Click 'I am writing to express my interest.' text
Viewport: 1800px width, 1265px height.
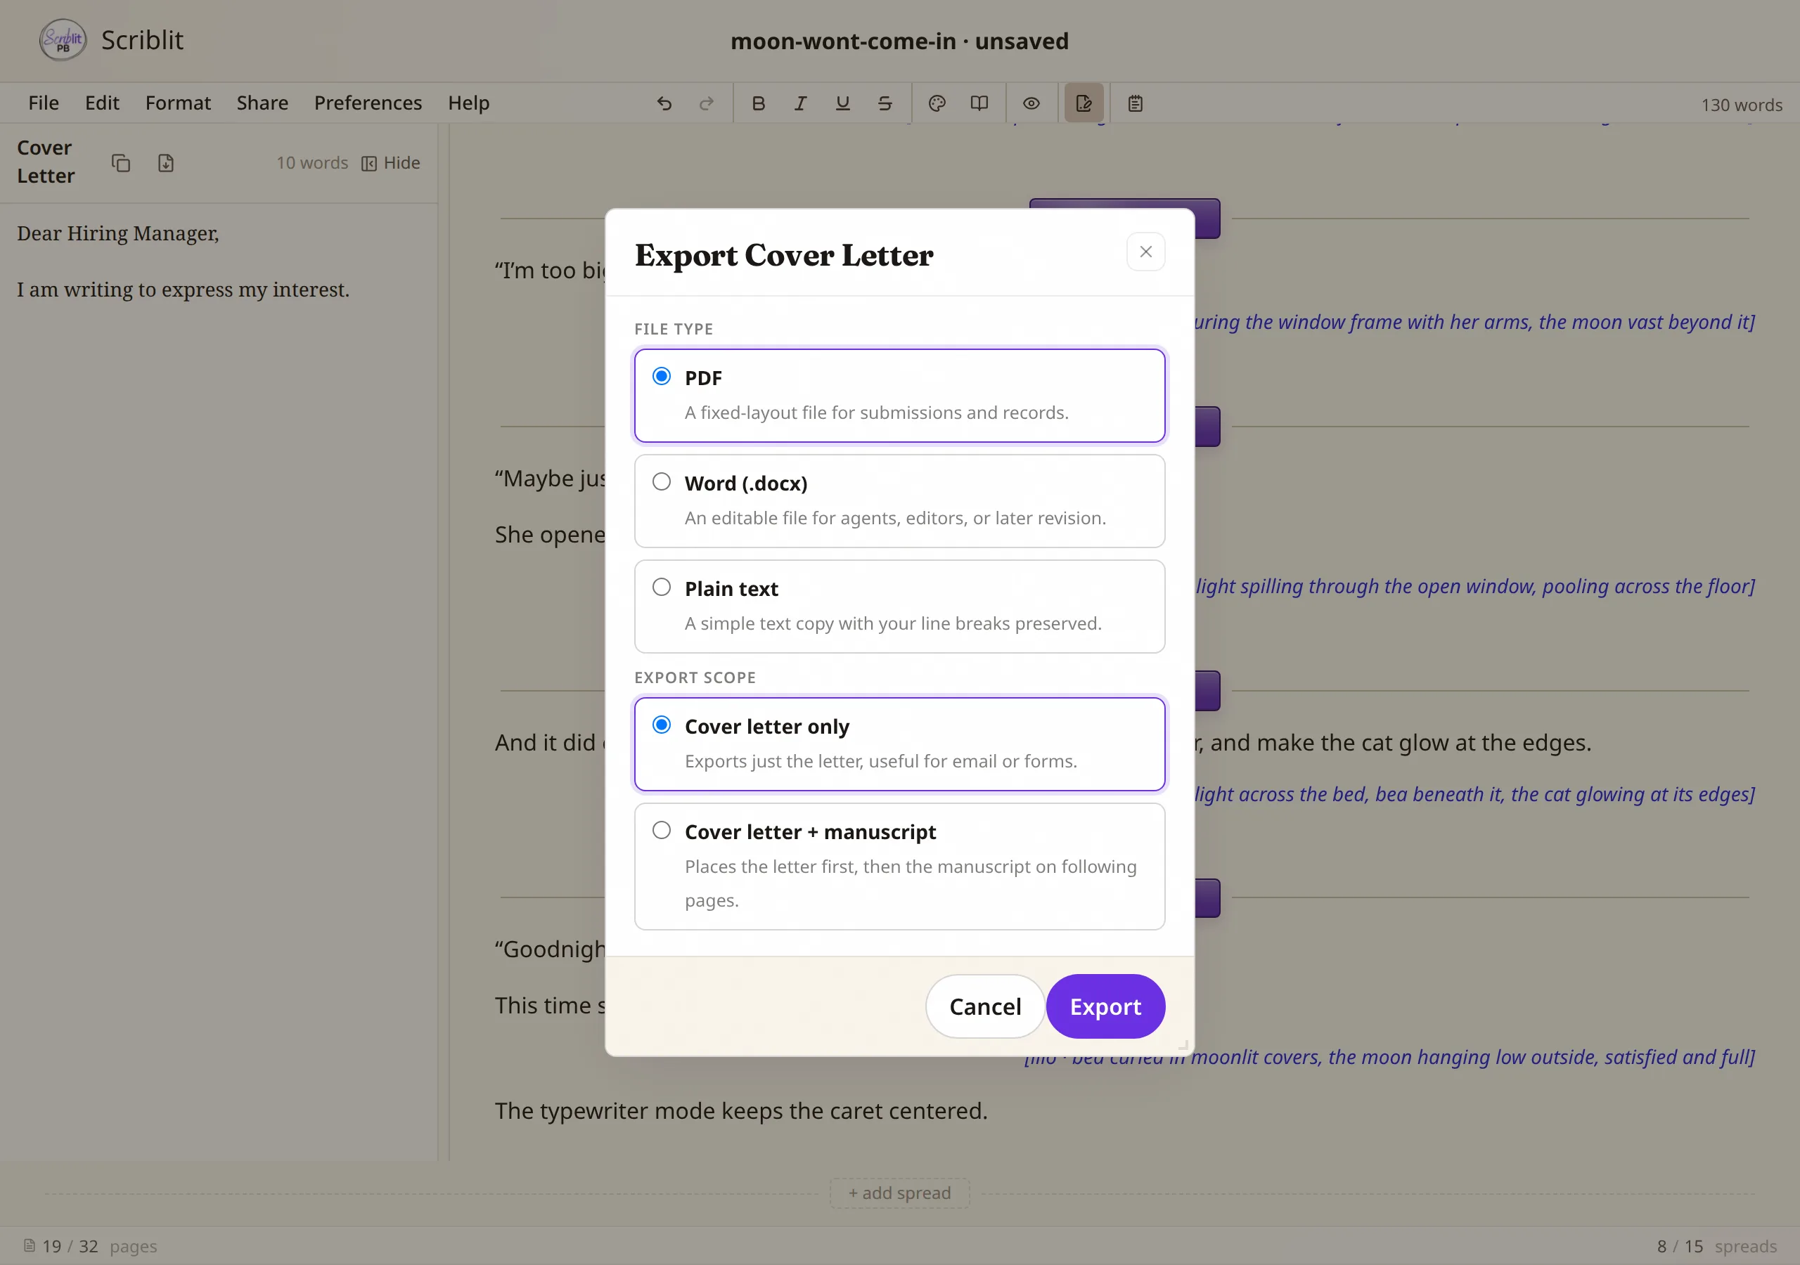click(x=184, y=290)
